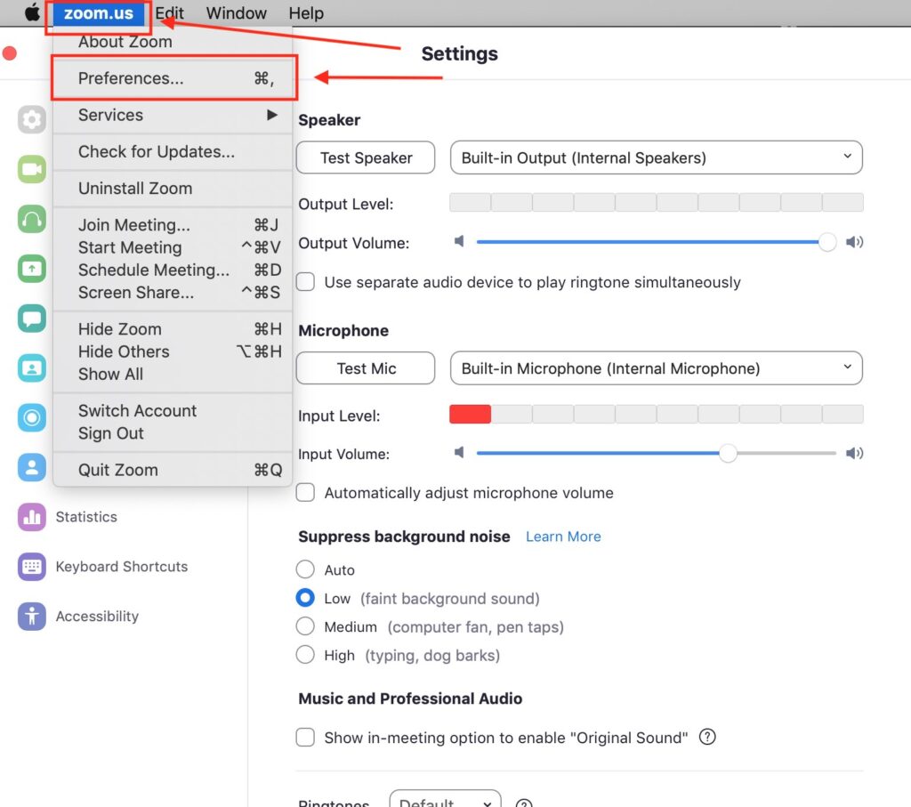
Task: Choose Uninstall Zoom
Action: tap(173, 188)
